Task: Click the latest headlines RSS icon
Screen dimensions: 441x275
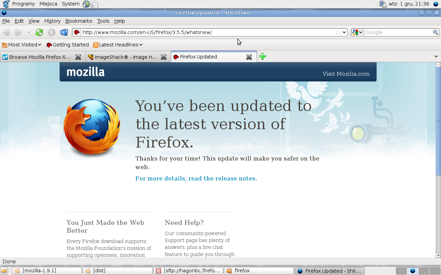Action: click(x=96, y=45)
